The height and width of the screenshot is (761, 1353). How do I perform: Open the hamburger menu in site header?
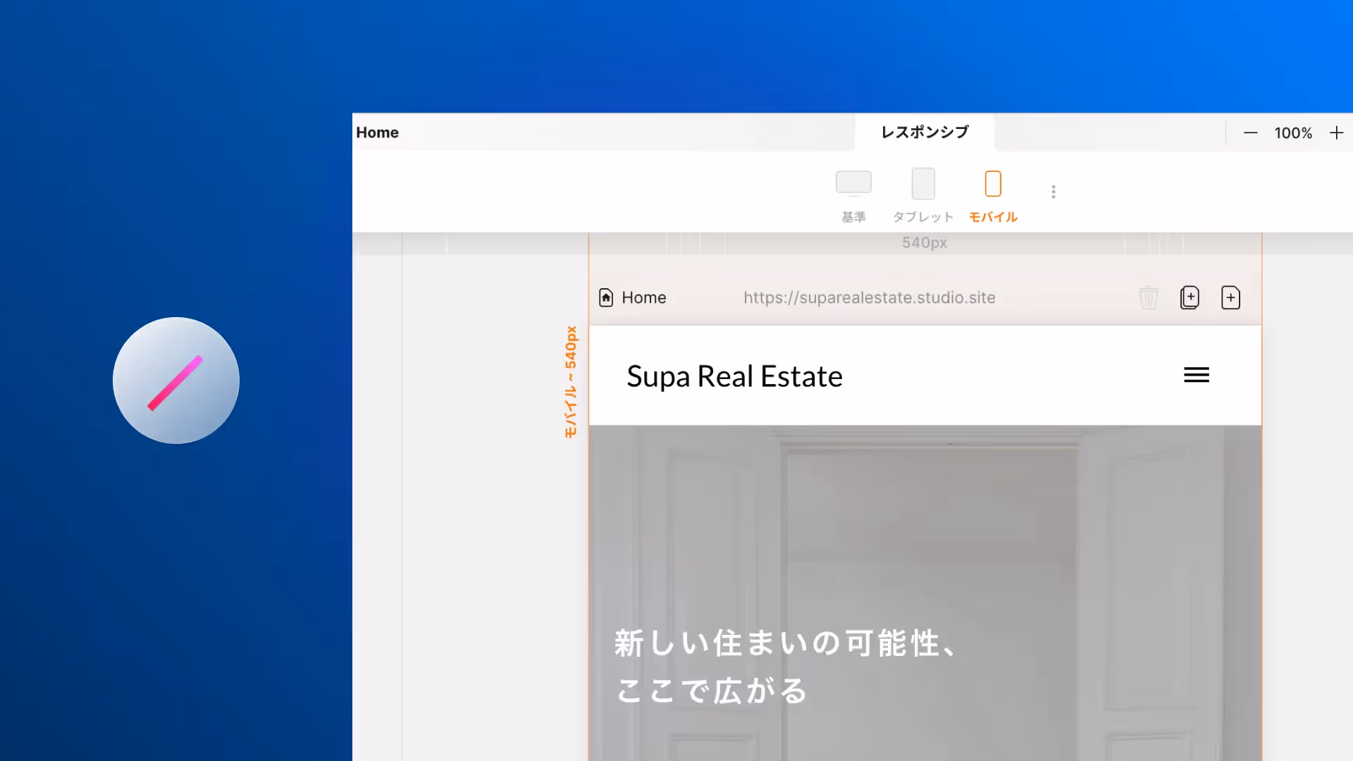click(x=1197, y=375)
